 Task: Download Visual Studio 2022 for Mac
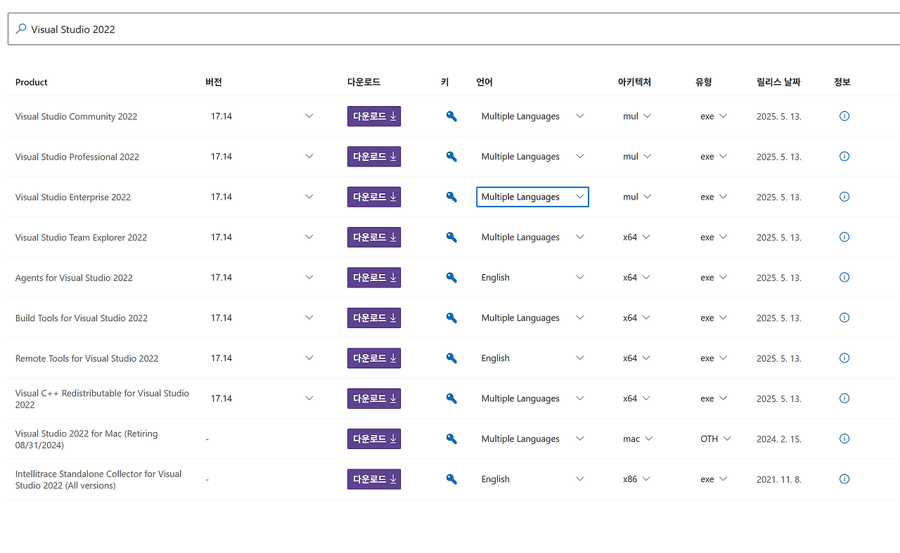click(374, 438)
